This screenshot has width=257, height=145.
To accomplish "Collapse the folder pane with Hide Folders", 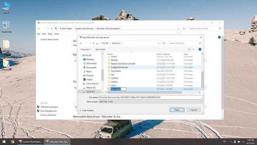I will click(x=87, y=110).
